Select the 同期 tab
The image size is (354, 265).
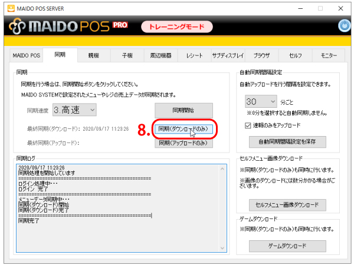(60, 55)
